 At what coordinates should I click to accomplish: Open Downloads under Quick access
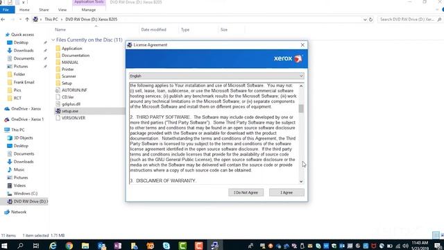tap(24, 51)
